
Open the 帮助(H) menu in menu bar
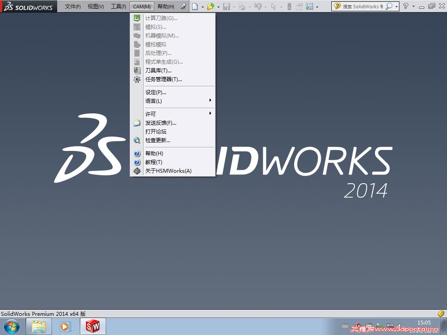[x=165, y=6]
